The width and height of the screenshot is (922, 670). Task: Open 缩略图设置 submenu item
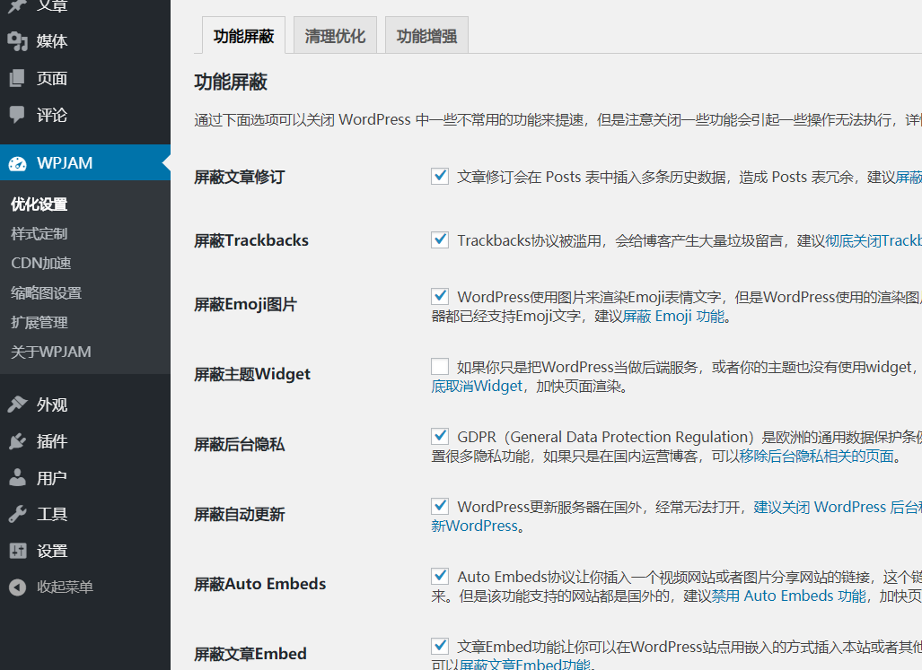pos(47,292)
